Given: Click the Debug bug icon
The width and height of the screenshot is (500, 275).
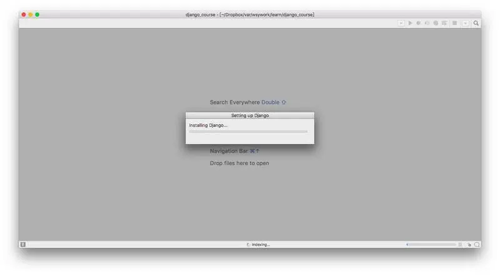Looking at the screenshot, I should pyautogui.click(x=419, y=23).
